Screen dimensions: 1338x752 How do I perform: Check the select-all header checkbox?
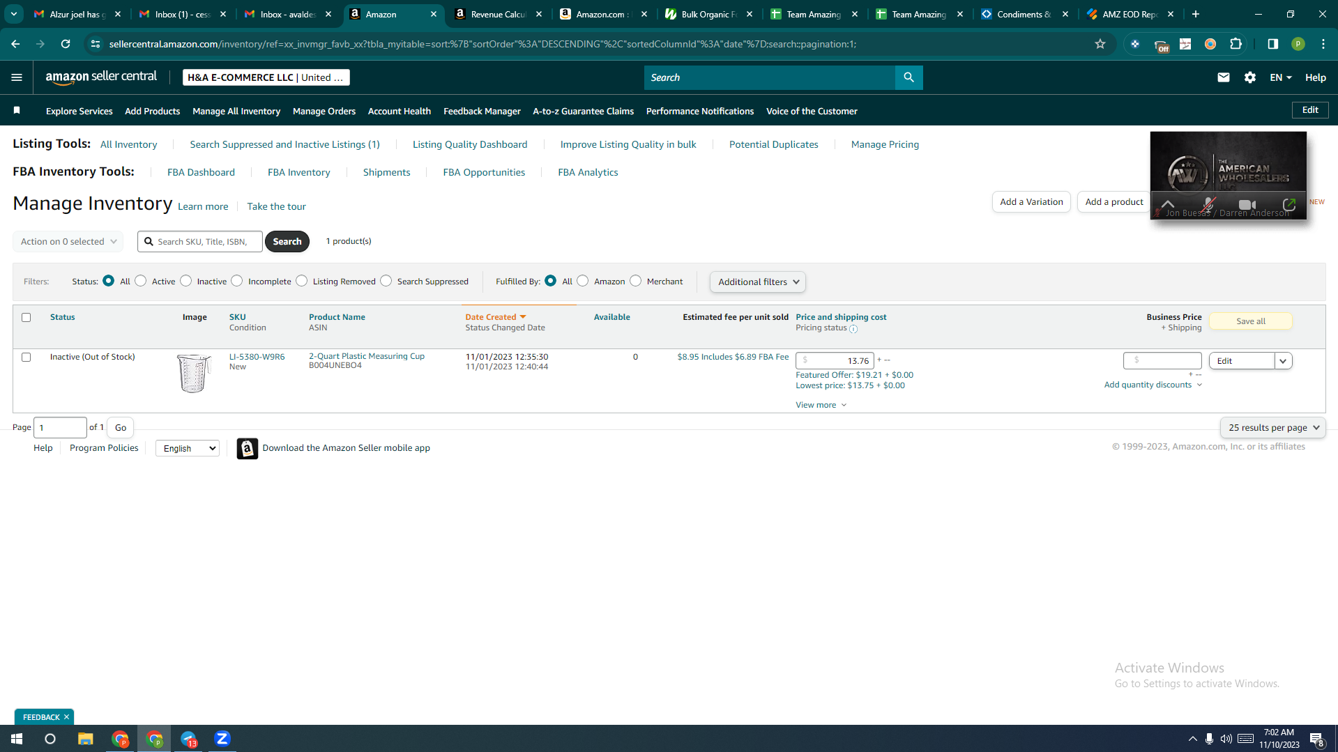pos(26,317)
